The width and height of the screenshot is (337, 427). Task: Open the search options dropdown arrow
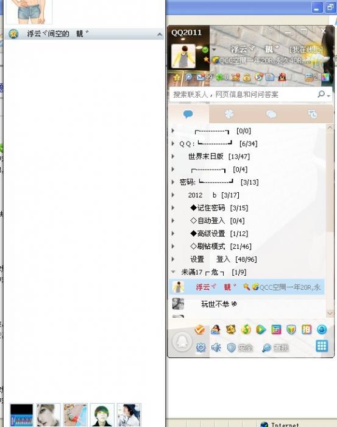tap(328, 96)
